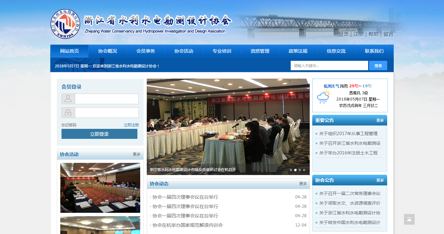
Task: Click the rainy weather icon
Action: pos(323,97)
